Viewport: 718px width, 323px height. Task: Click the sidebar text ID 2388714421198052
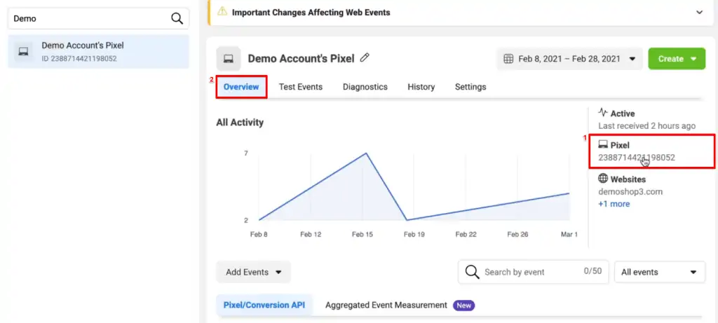pos(79,59)
